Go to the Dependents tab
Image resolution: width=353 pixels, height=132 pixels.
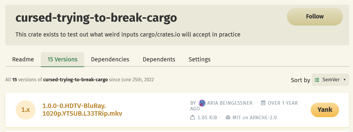[159, 59]
